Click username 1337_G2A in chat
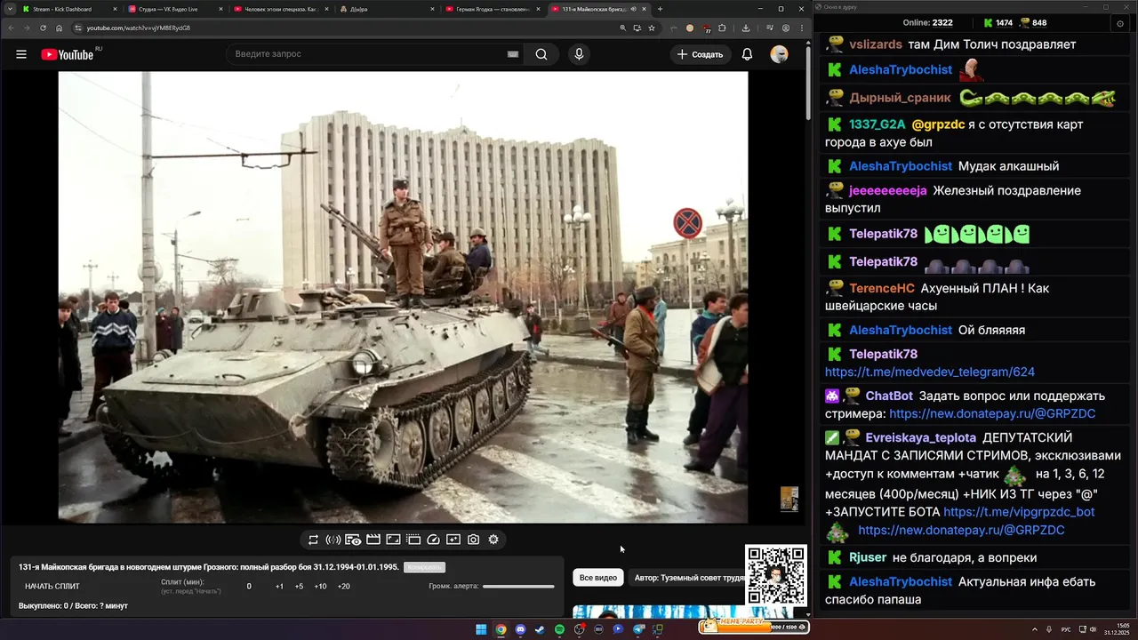This screenshot has width=1138, height=640. 878,124
